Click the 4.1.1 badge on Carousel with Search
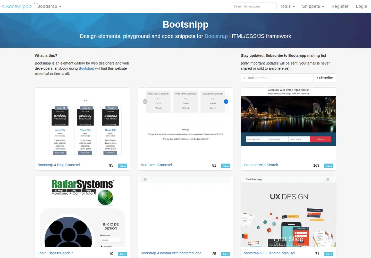Image resolution: width=371 pixels, height=258 pixels. point(329,166)
